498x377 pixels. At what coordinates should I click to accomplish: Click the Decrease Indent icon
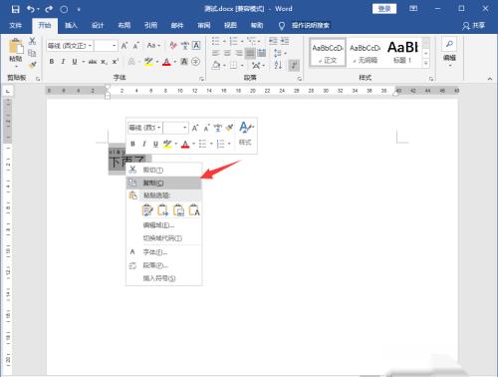coord(273,41)
